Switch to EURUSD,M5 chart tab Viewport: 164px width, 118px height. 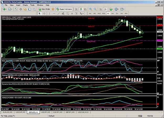(8, 112)
